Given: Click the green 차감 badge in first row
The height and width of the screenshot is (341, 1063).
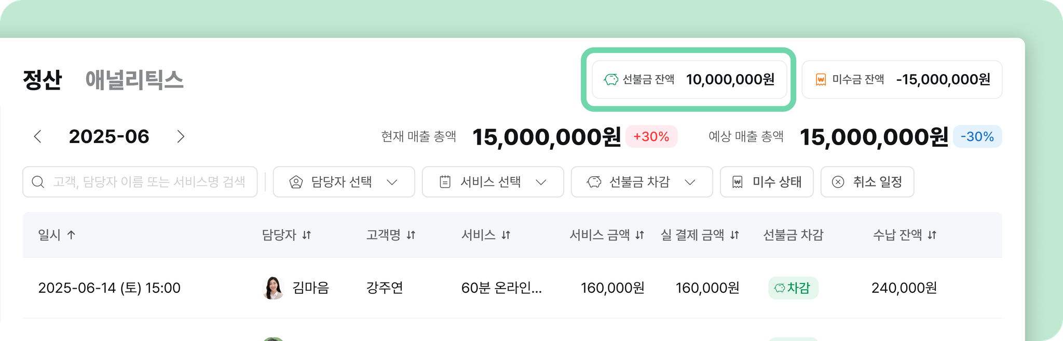Looking at the screenshot, I should tap(793, 288).
